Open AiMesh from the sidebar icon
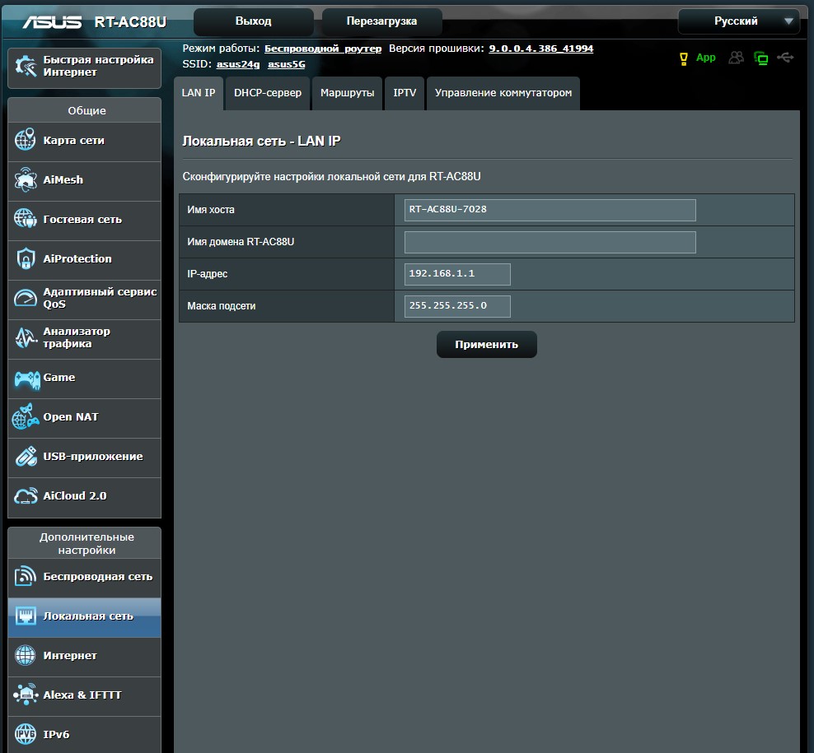 [x=26, y=180]
